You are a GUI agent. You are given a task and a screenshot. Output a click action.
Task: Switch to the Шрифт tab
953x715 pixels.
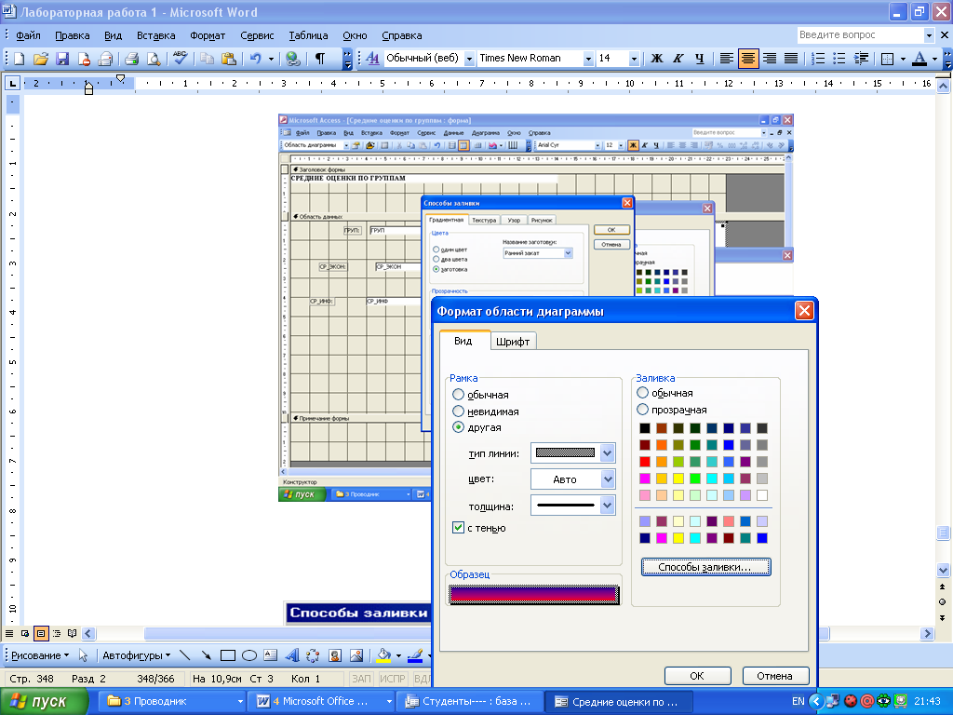(x=513, y=342)
